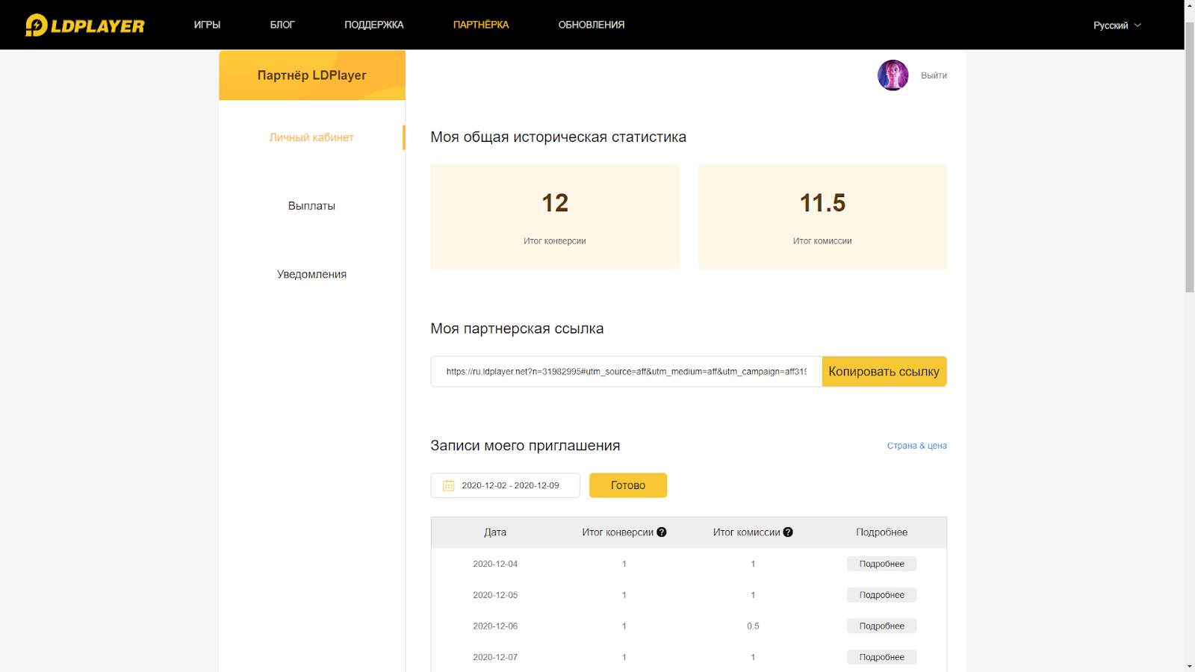Click the Готово button

point(628,485)
